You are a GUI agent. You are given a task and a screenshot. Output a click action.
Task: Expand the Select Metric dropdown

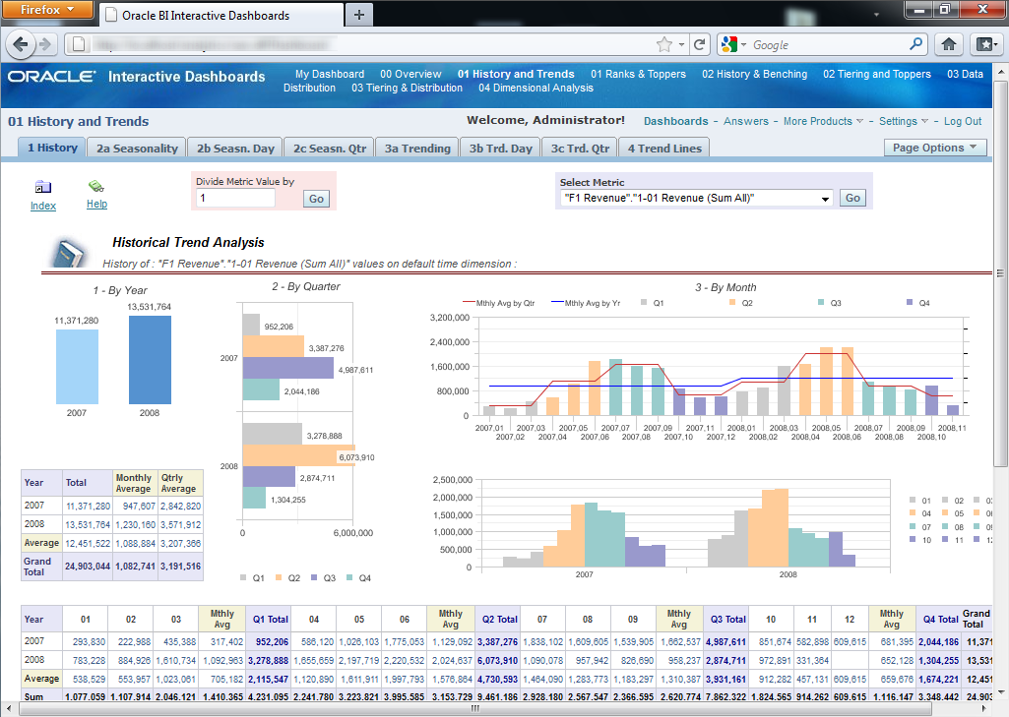pos(825,199)
